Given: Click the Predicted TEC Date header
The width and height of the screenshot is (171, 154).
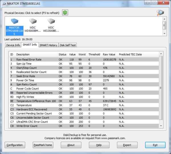Looking at the screenshot, I should pos(138,54).
